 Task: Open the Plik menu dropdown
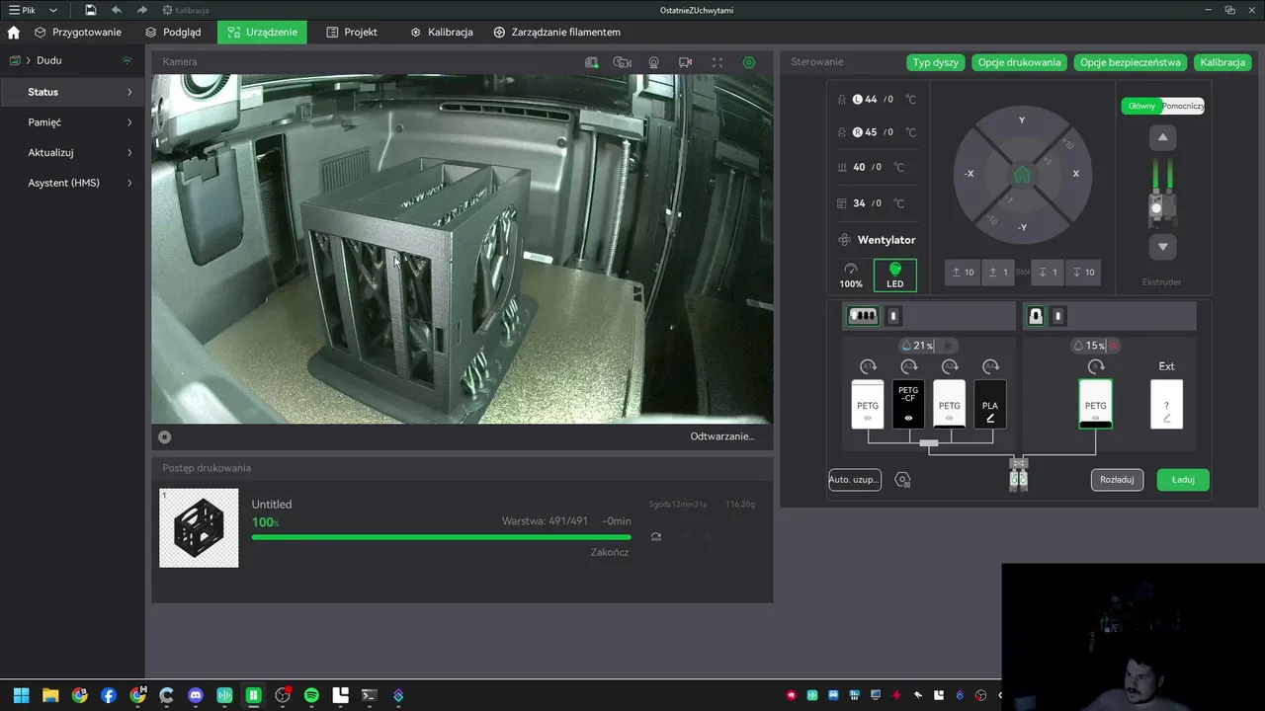[x=33, y=10]
